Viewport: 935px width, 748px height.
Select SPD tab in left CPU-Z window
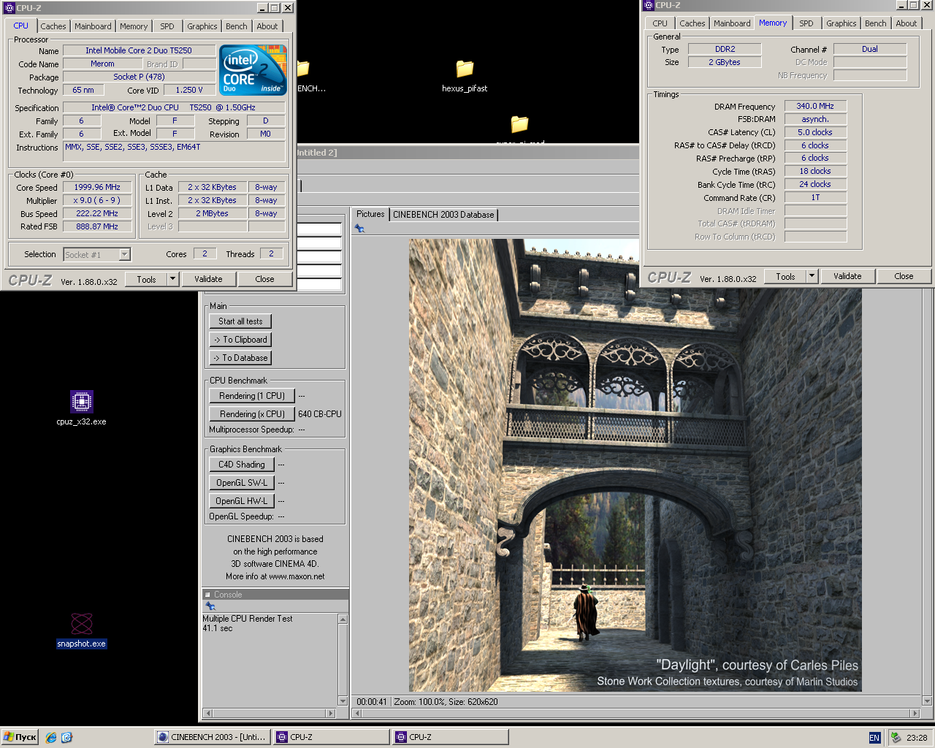coord(167,26)
